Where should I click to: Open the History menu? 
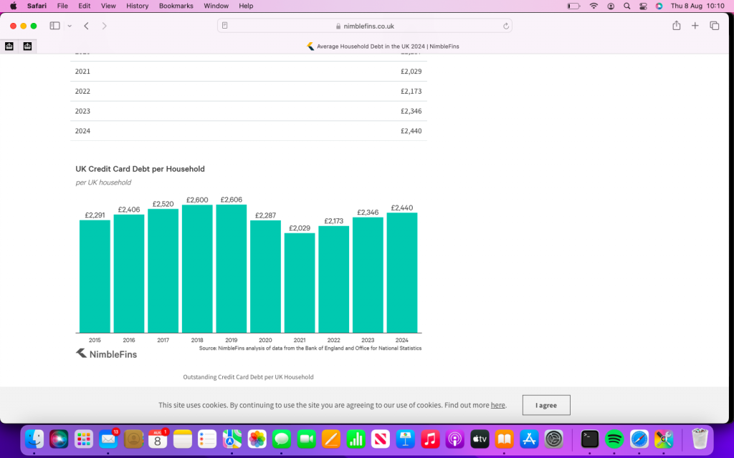click(x=137, y=6)
